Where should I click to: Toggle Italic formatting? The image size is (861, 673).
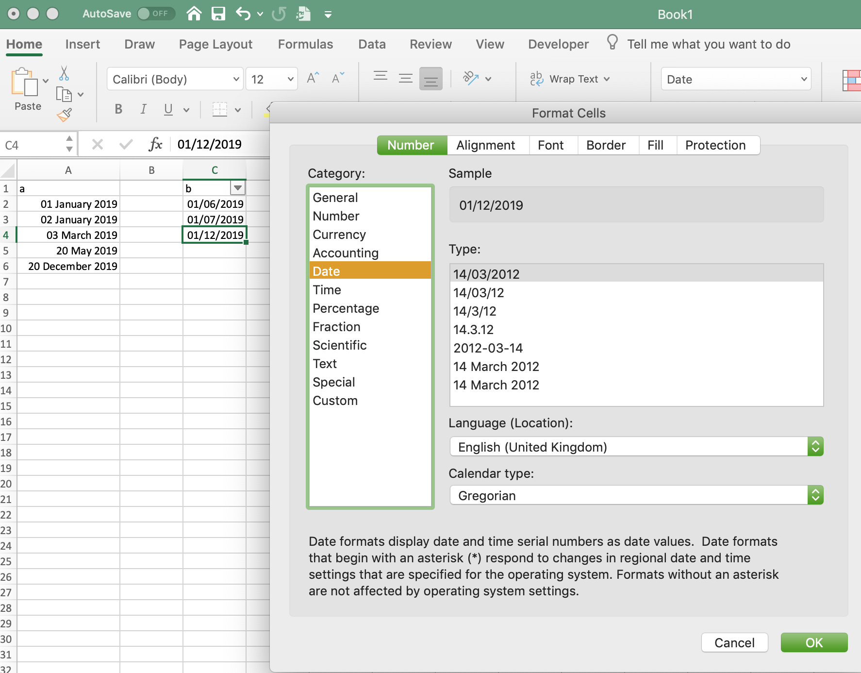click(143, 109)
